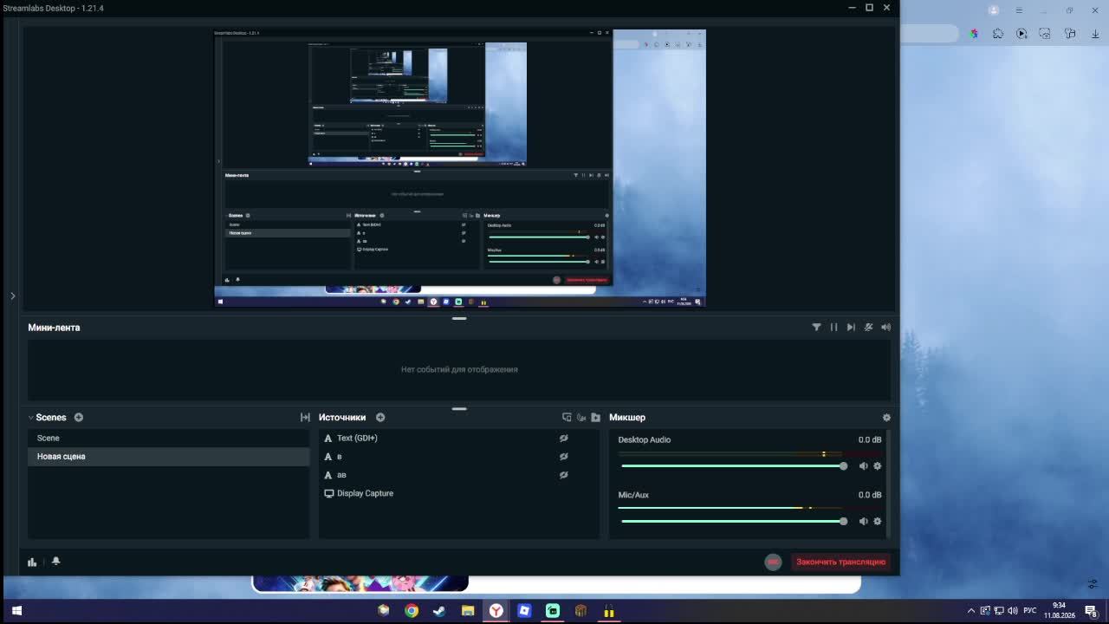Click the browser media play icon
1109x624 pixels.
pos(1022,34)
